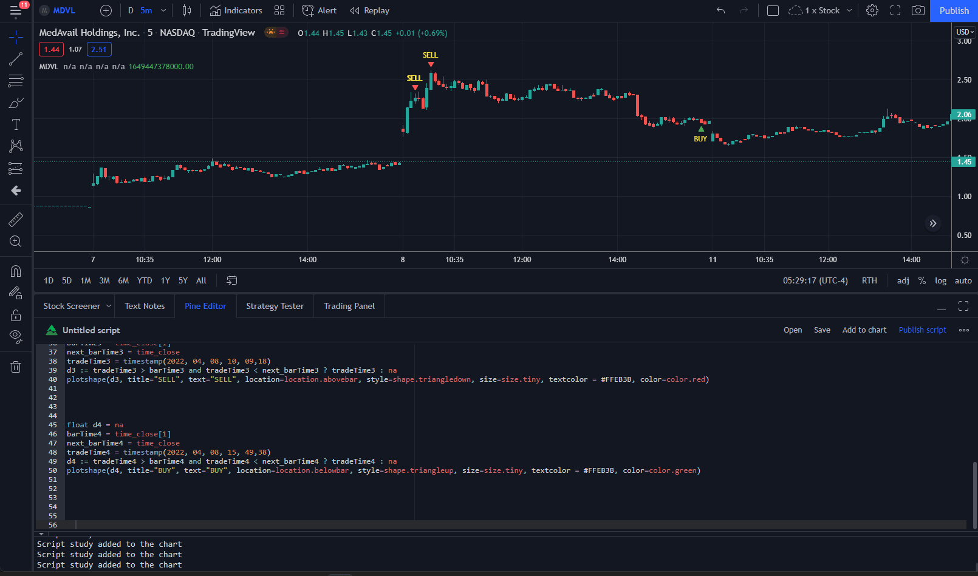The image size is (978, 576).
Task: Open the timezone menu at 05:29:17 (UTC-4)
Action: [x=815, y=281]
